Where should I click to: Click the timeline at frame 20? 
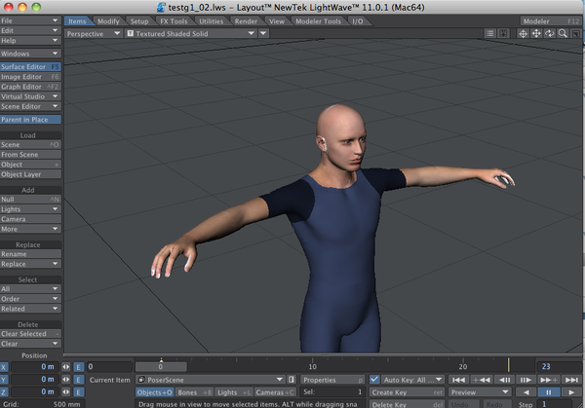click(x=463, y=367)
